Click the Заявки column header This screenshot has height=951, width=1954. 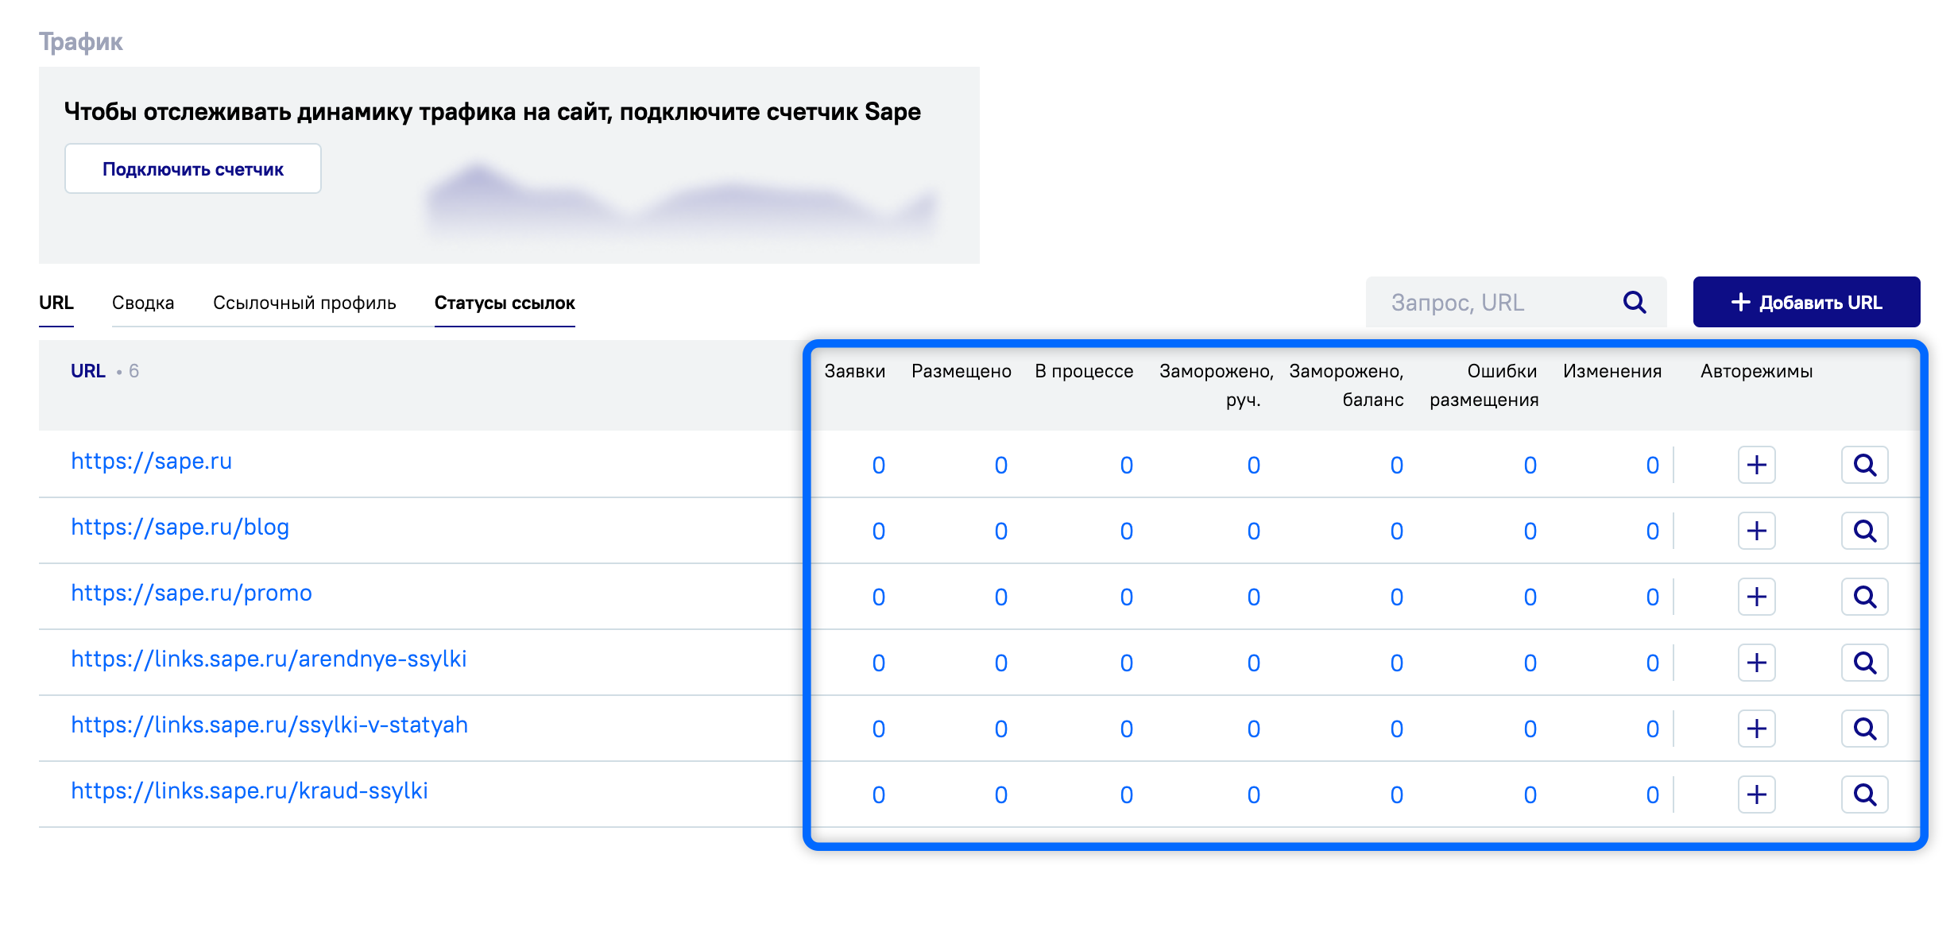pyautogui.click(x=855, y=371)
